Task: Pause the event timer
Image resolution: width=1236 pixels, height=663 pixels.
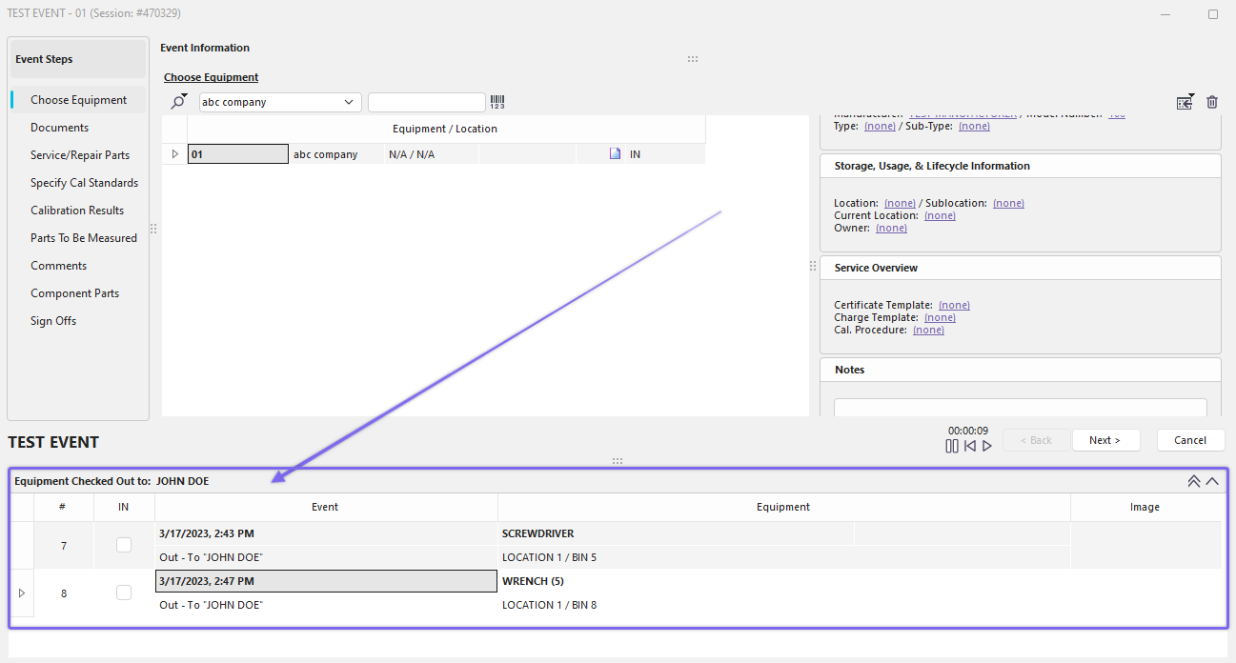Action: tap(952, 446)
